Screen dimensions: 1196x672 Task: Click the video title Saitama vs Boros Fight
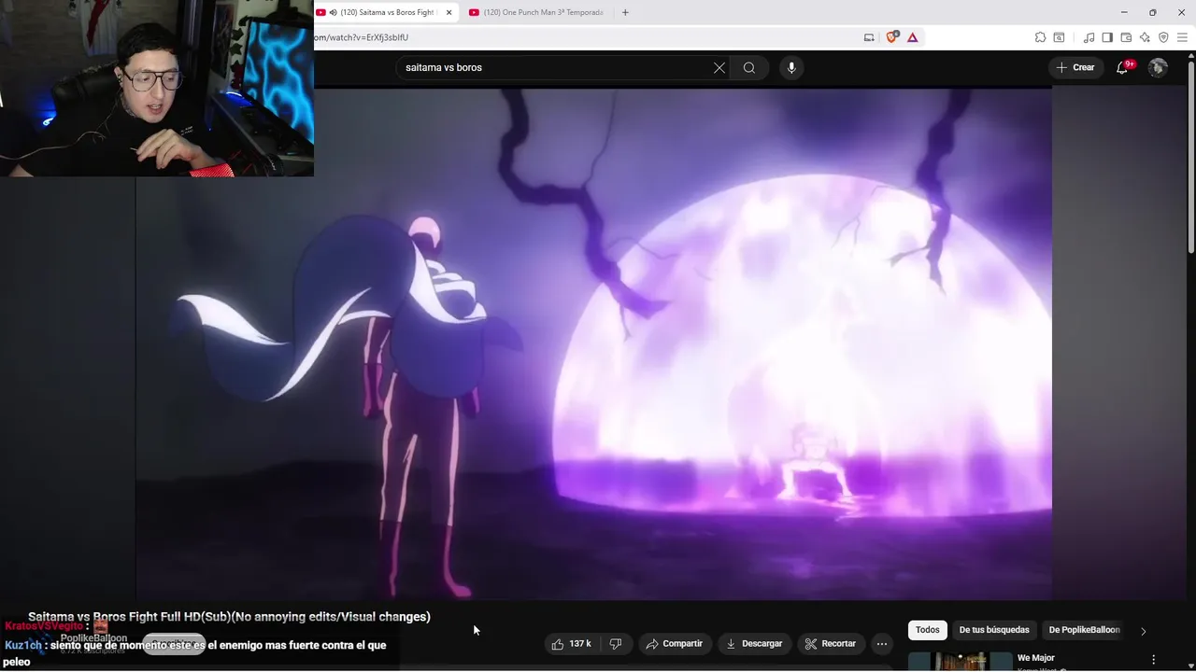pos(229,617)
